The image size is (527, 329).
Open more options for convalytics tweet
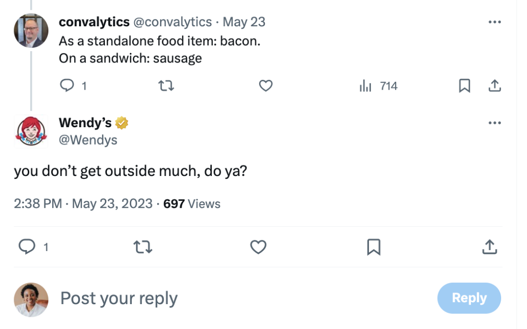click(494, 22)
